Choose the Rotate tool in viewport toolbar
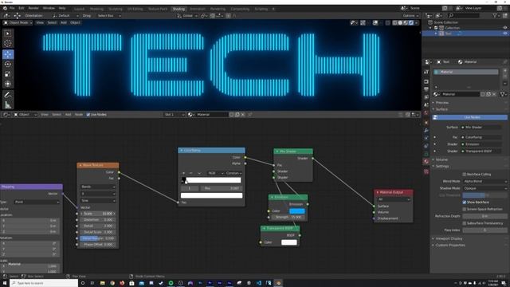Viewport: 510px width, 287px height. point(8,65)
